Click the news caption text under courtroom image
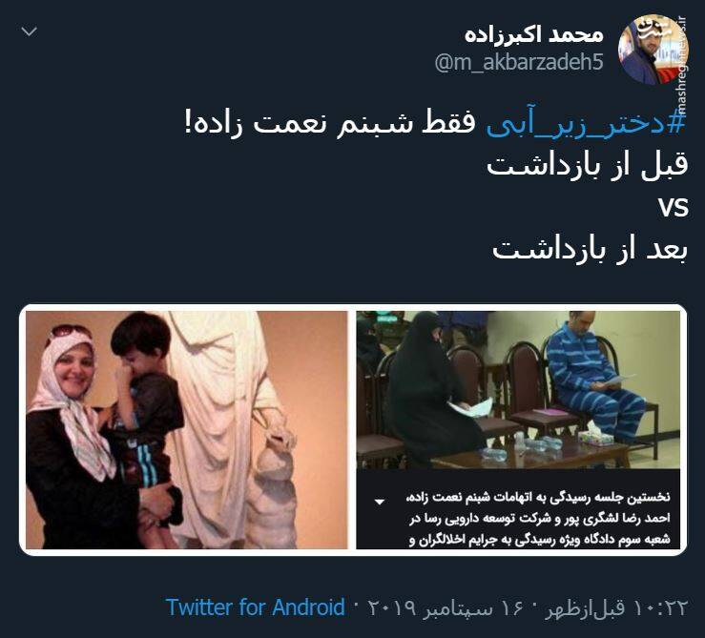The width and height of the screenshot is (705, 638). (x=539, y=519)
